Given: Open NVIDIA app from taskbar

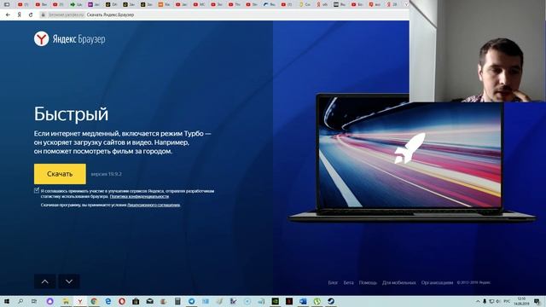Looking at the screenshot, I should click(x=275, y=301).
